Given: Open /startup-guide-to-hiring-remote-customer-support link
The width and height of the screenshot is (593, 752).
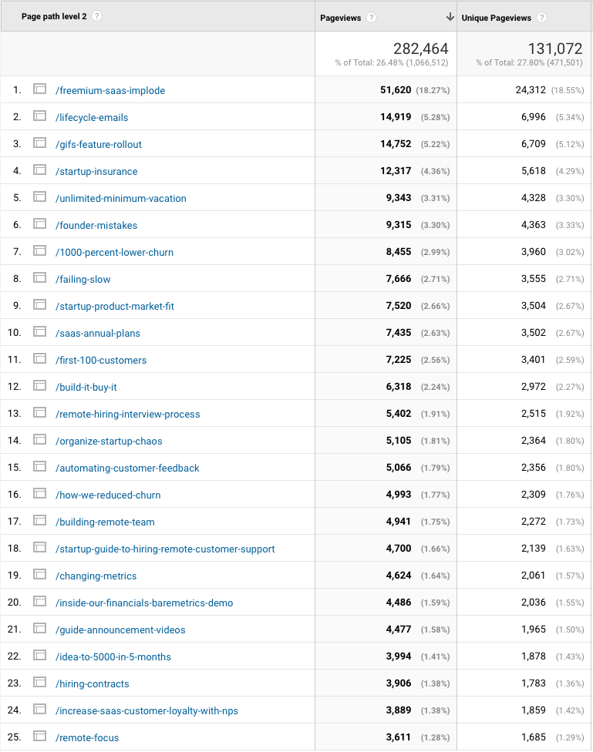Looking at the screenshot, I should click(x=165, y=549).
